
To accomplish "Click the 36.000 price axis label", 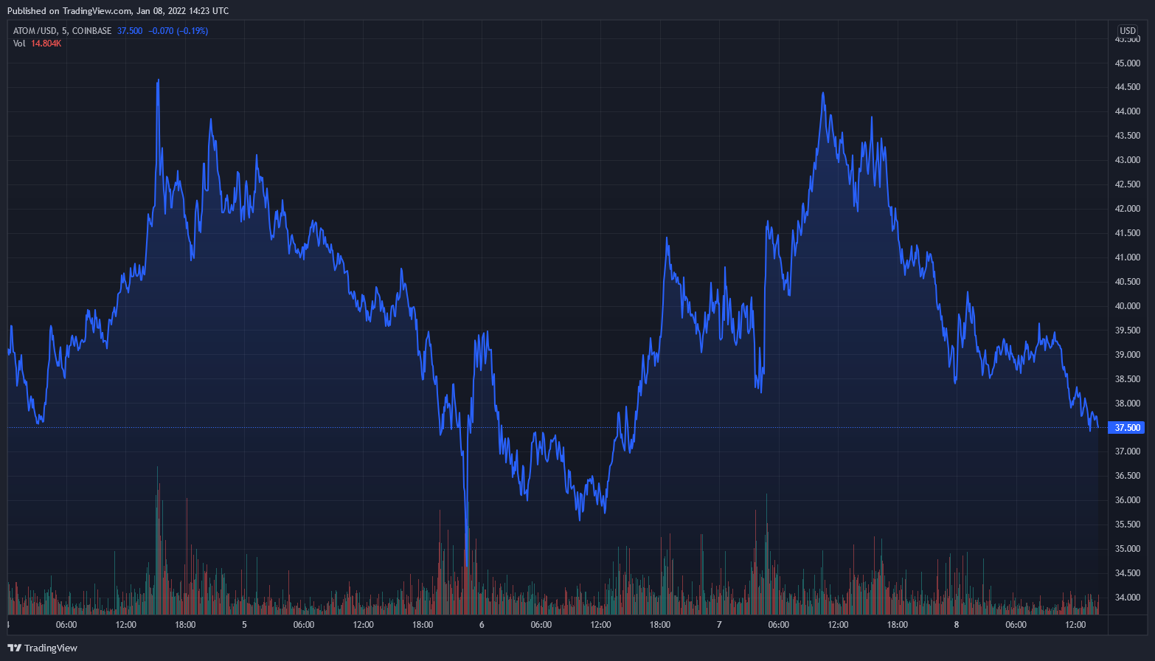I will click(1128, 500).
